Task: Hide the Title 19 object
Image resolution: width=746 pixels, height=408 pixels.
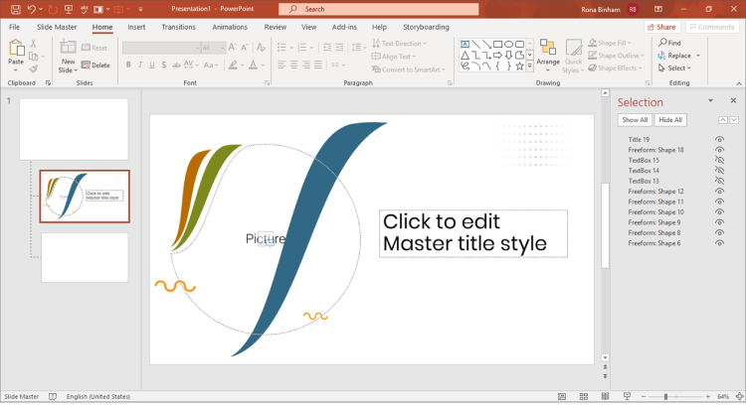Action: 719,140
